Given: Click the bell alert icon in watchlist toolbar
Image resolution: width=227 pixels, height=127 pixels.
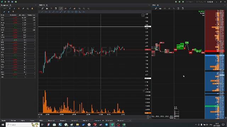Looking at the screenshot, I should pos(32,8).
